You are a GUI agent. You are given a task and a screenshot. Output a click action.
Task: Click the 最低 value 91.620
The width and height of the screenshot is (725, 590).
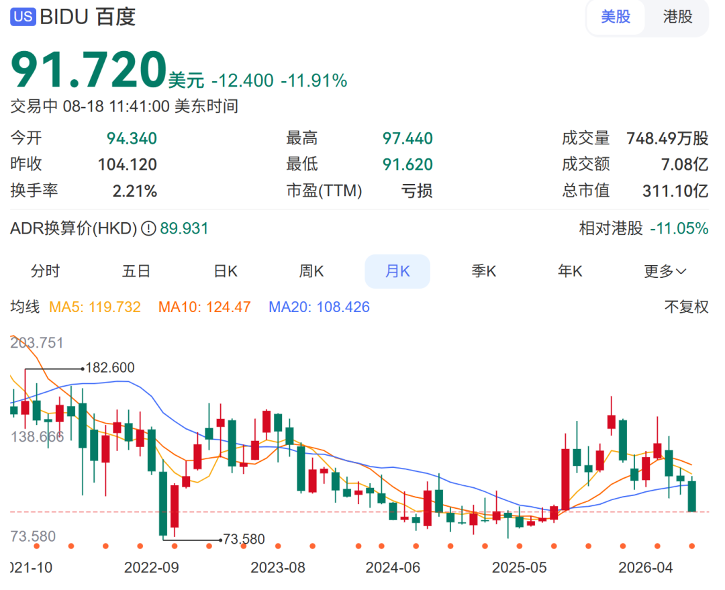point(407,164)
